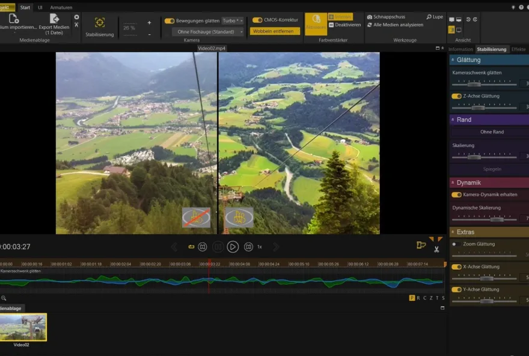Click the redo arrow icon
The height and width of the screenshot is (356, 529).
(475, 20)
